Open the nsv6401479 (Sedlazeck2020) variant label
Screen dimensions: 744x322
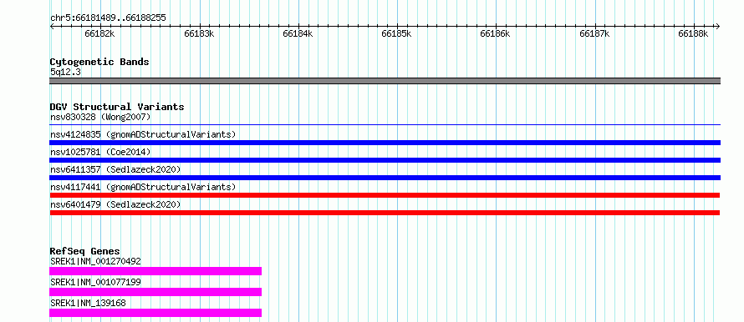115,204
